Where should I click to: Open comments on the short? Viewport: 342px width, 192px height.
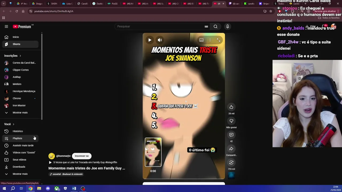pyautogui.click(x=231, y=135)
